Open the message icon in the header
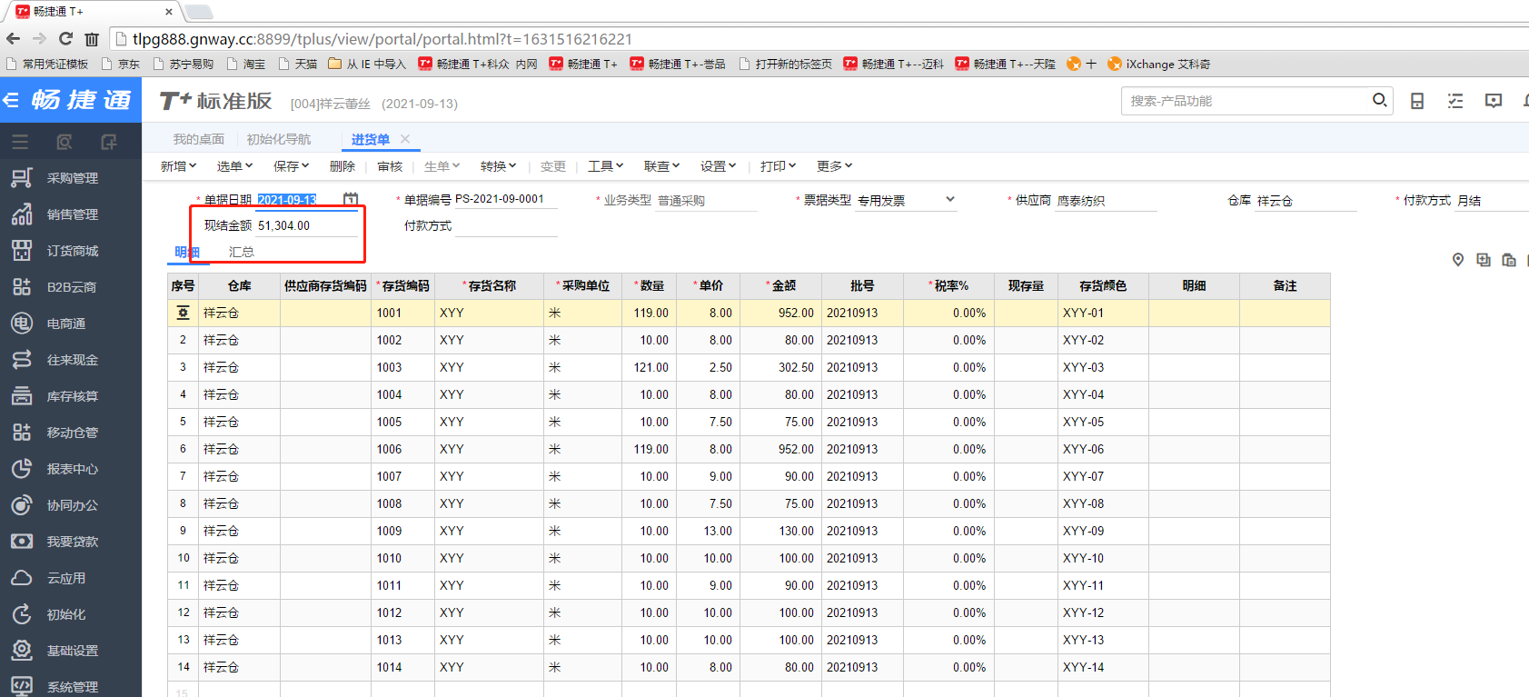This screenshot has height=697, width=1529. 1494,101
